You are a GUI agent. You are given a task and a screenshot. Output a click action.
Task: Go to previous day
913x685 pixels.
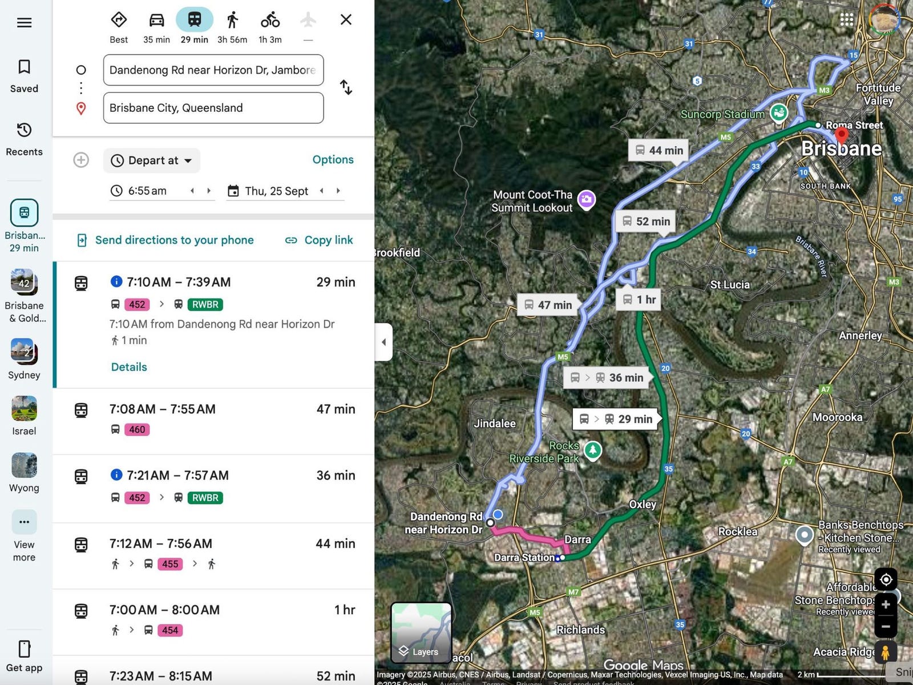(322, 191)
